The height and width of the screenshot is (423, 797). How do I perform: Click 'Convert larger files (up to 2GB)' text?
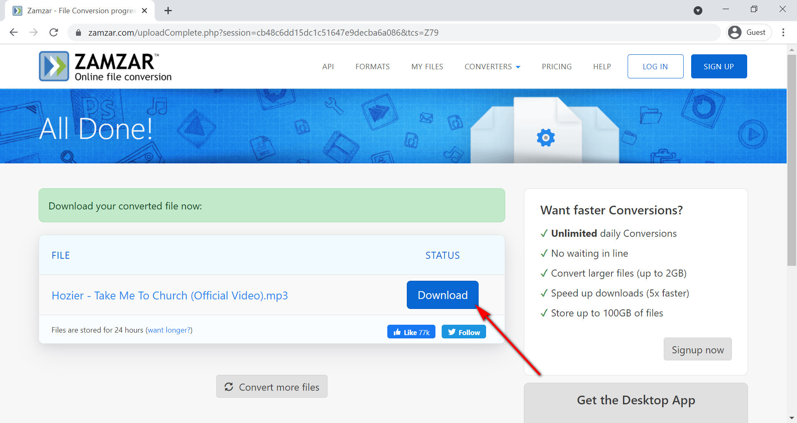click(x=619, y=273)
